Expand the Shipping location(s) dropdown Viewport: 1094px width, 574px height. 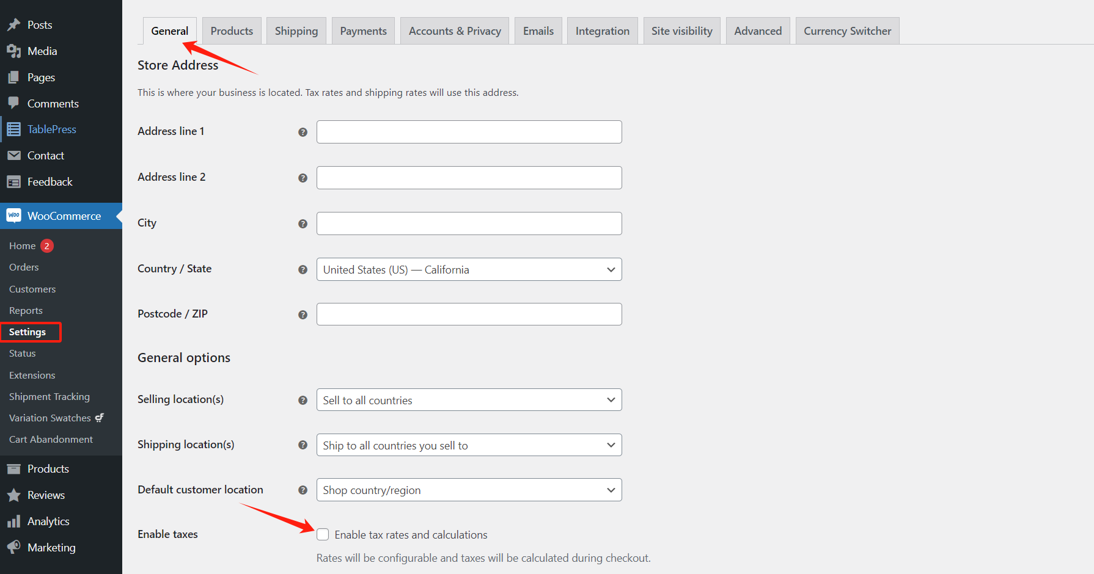pos(469,445)
